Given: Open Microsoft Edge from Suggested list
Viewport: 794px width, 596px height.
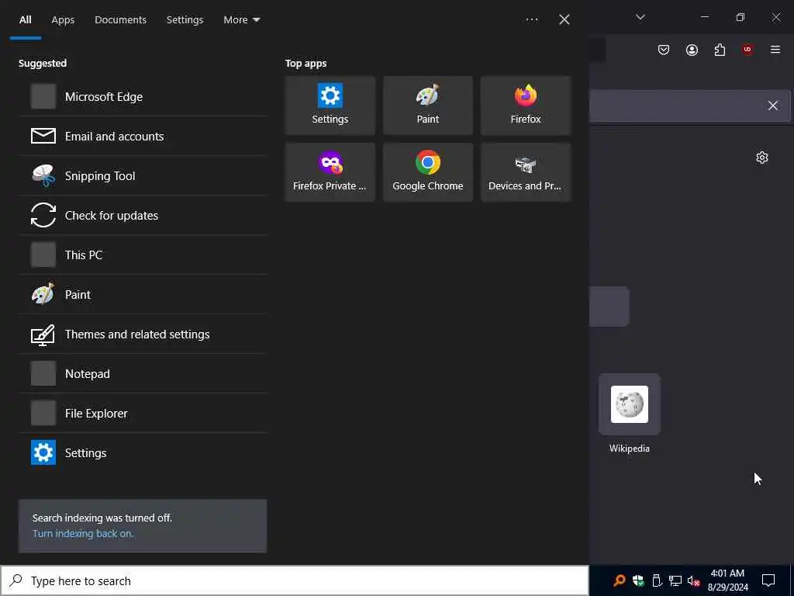Looking at the screenshot, I should [143, 97].
